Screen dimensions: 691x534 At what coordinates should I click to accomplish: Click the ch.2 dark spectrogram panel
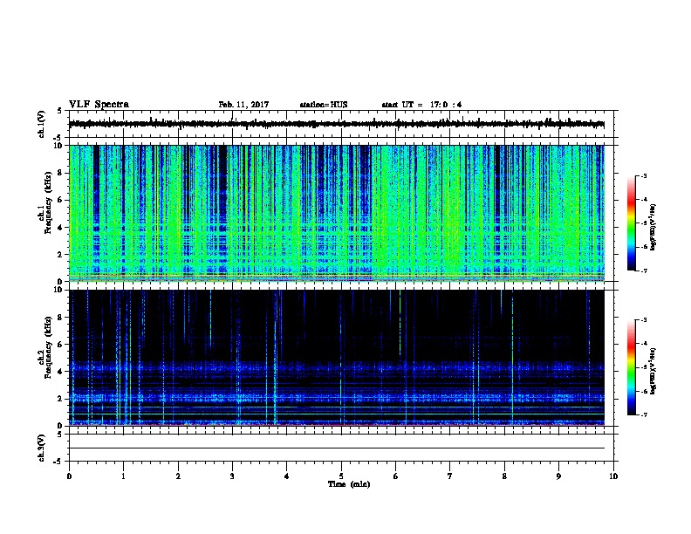click(x=337, y=358)
